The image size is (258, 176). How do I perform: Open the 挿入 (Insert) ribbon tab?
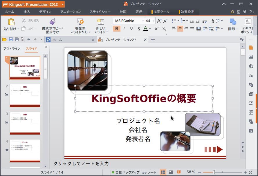[27, 12]
